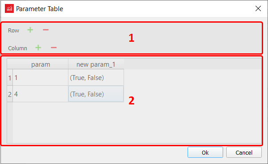Remove a row with red minus
268x164 pixels.
(x=46, y=30)
